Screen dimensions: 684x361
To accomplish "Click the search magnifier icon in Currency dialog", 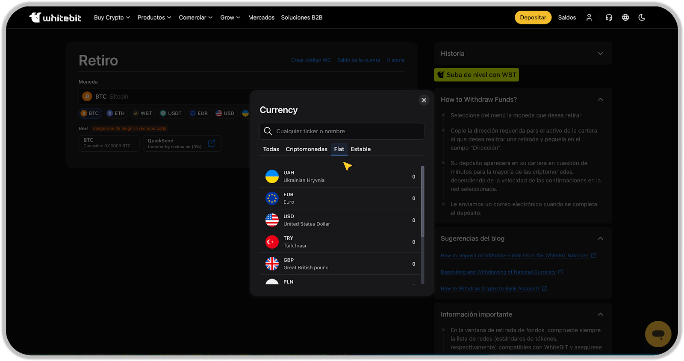I will pos(268,131).
